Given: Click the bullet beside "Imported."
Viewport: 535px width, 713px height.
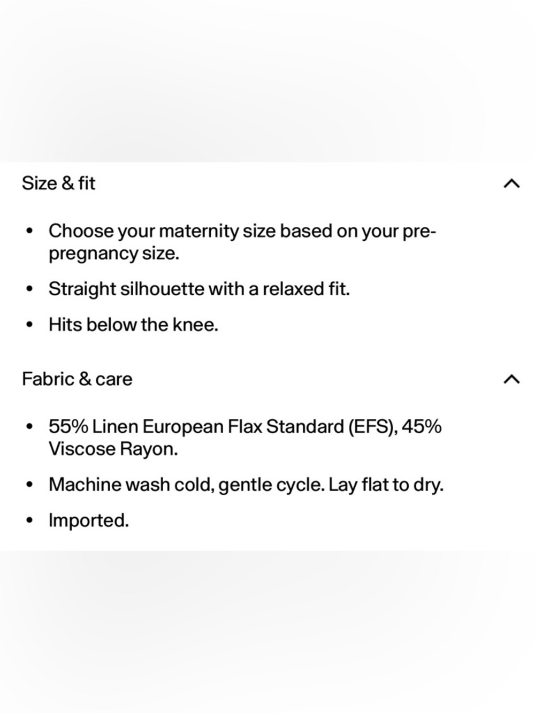Looking at the screenshot, I should point(30,520).
